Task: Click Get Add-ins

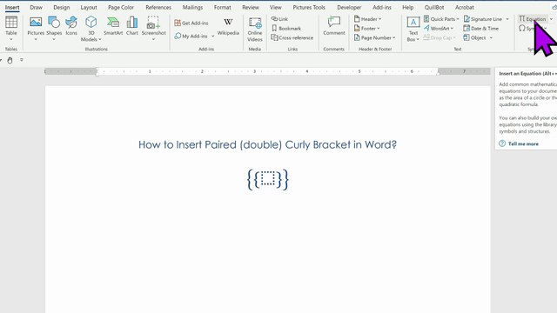Action: 191,23
